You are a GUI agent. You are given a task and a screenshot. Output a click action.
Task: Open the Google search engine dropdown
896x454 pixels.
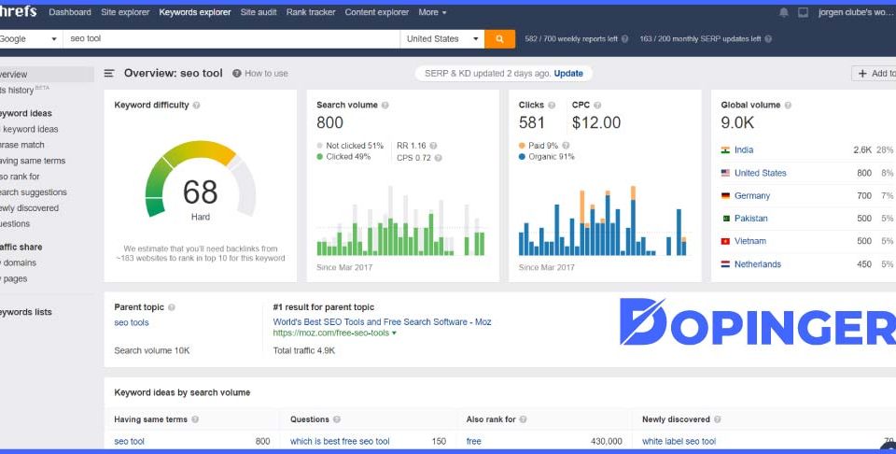coord(31,39)
